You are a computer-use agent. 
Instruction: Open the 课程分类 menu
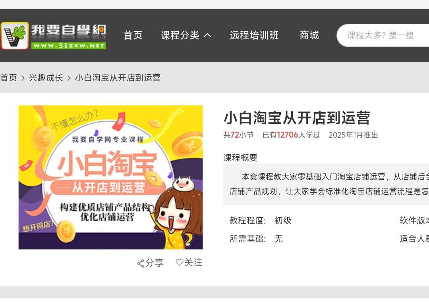click(x=180, y=35)
